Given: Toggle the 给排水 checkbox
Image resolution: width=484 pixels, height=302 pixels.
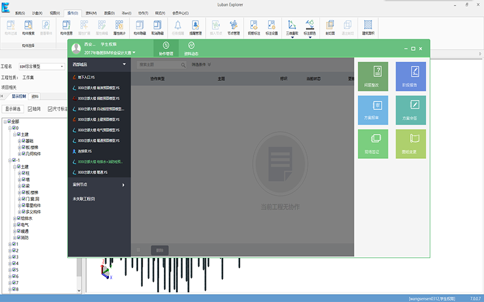Looking at the screenshot, I should (x=19, y=218).
